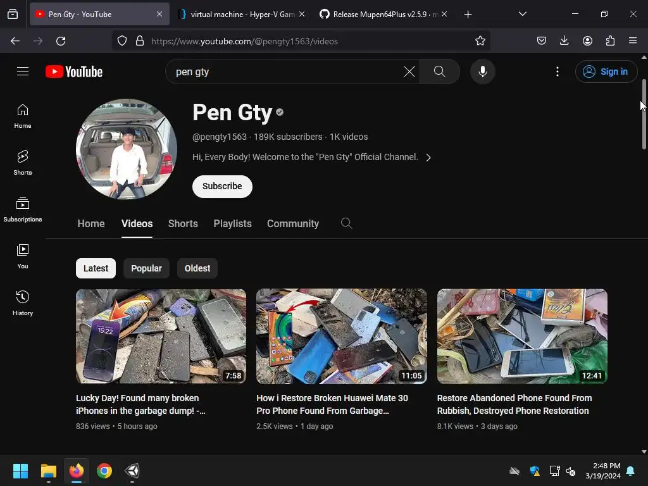Open channel Community tab
Screen dimensions: 648x486
[293, 223]
